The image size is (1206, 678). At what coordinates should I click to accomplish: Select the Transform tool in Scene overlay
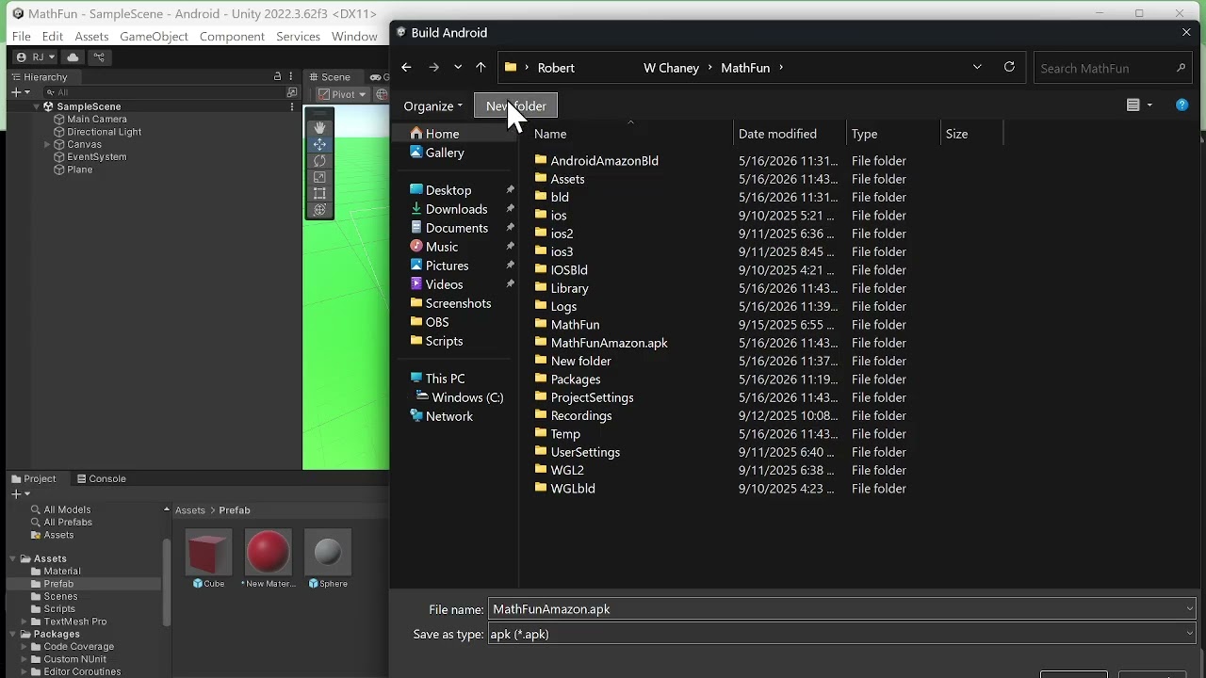[x=320, y=210]
